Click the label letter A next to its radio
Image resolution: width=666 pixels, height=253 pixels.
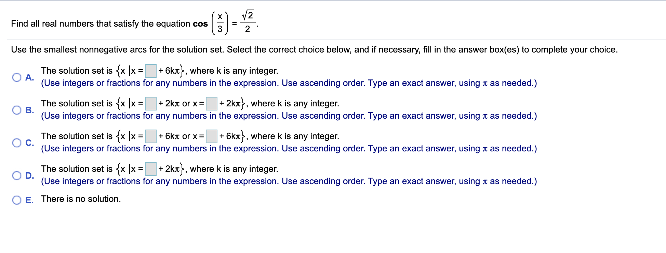30,77
